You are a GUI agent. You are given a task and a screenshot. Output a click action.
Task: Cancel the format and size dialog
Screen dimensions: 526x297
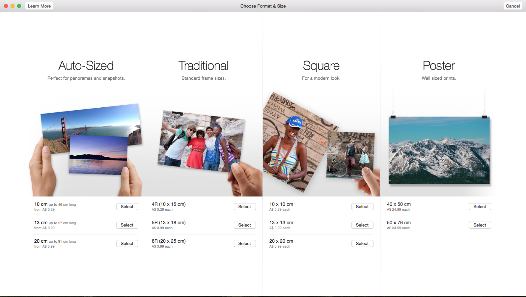[512, 6]
